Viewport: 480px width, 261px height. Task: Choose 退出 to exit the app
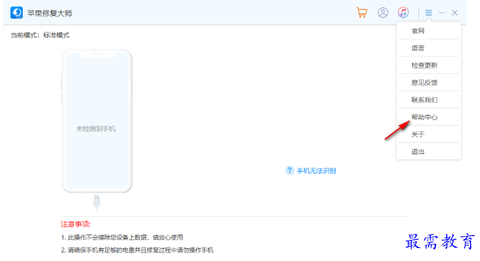point(428,151)
